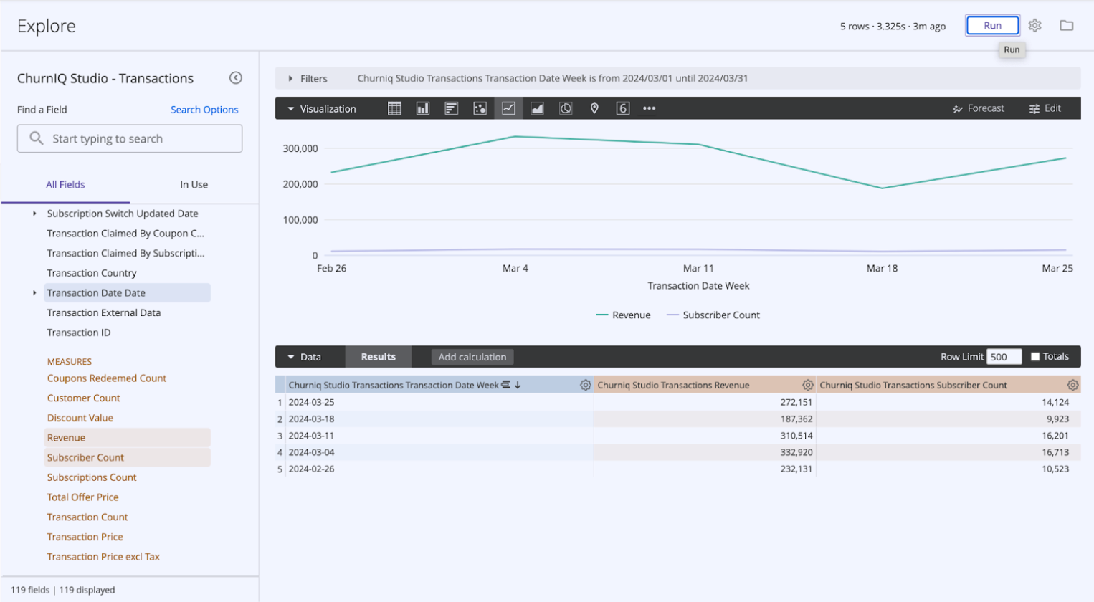
Task: Toggle Subscriber Count series in legend
Action: click(713, 315)
